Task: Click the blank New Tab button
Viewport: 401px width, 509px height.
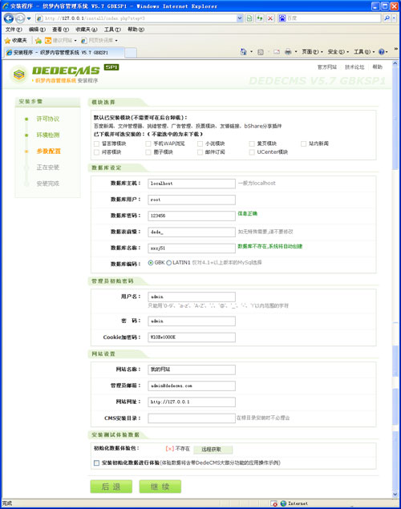Action: click(x=131, y=53)
